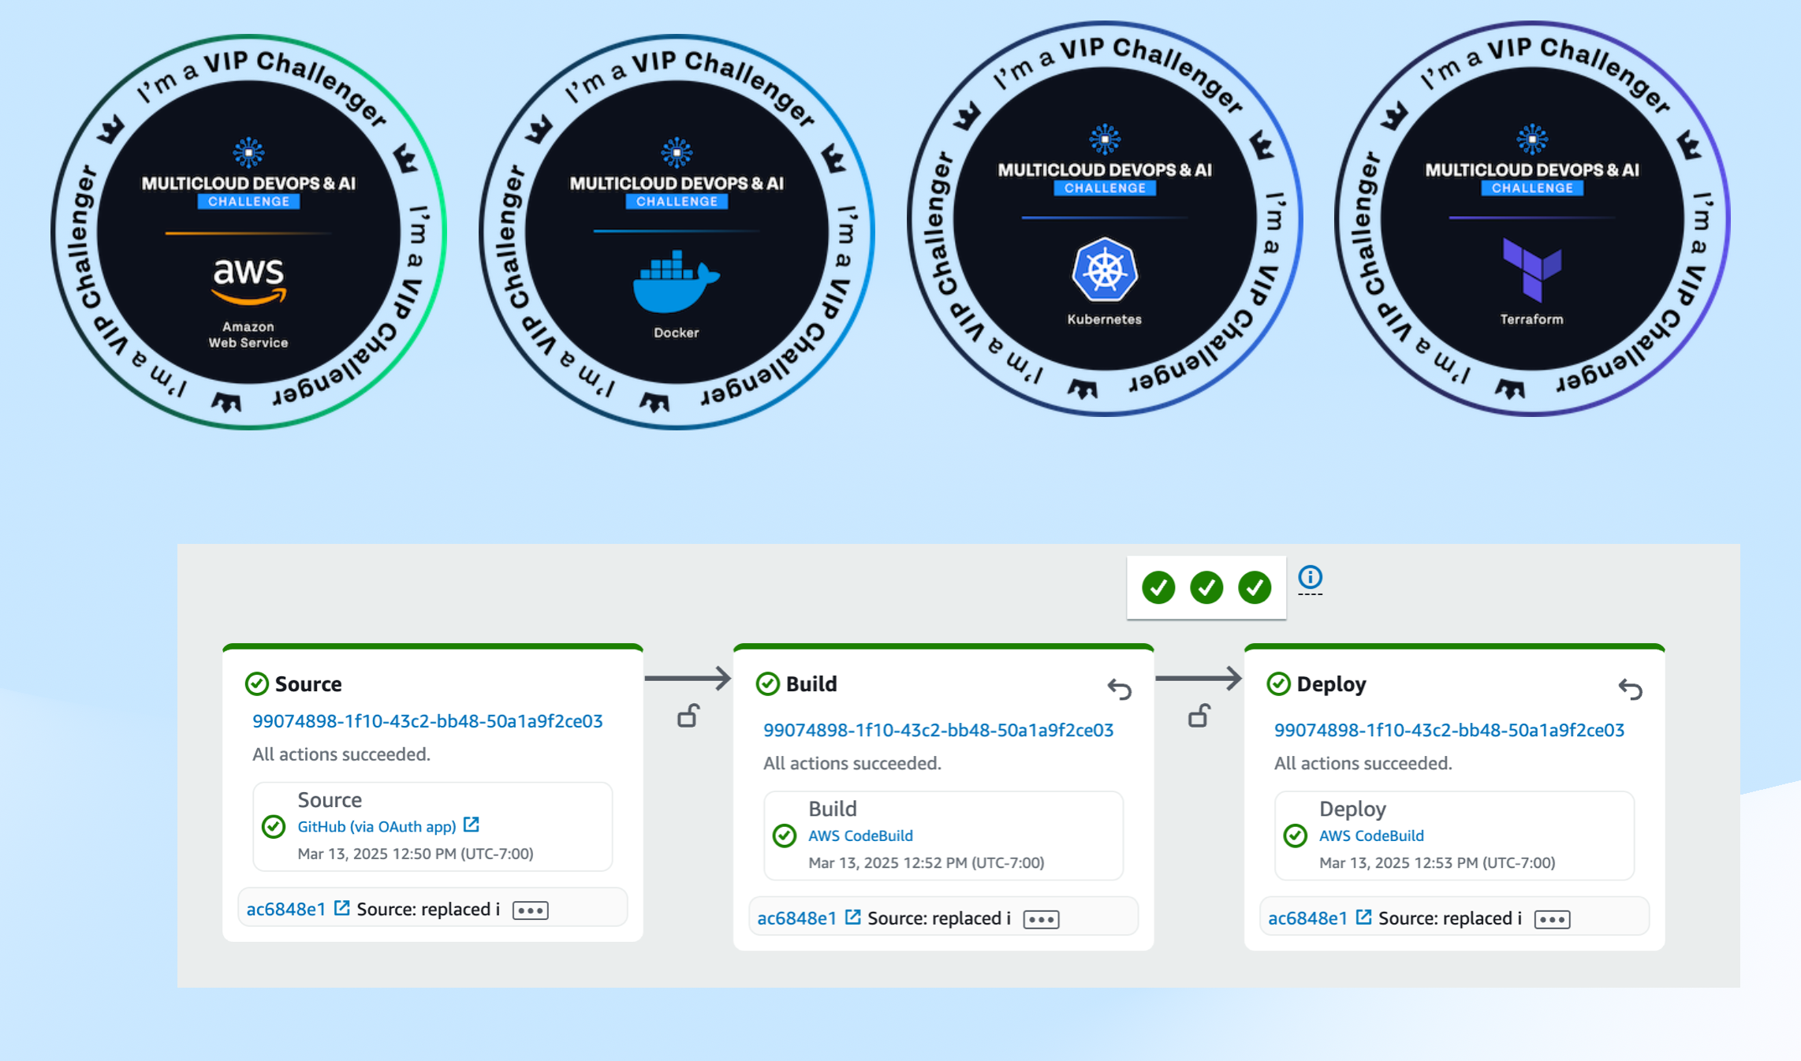Screen dimensions: 1801x1061
Task: Open the Build stage execution ID link
Action: pos(938,730)
